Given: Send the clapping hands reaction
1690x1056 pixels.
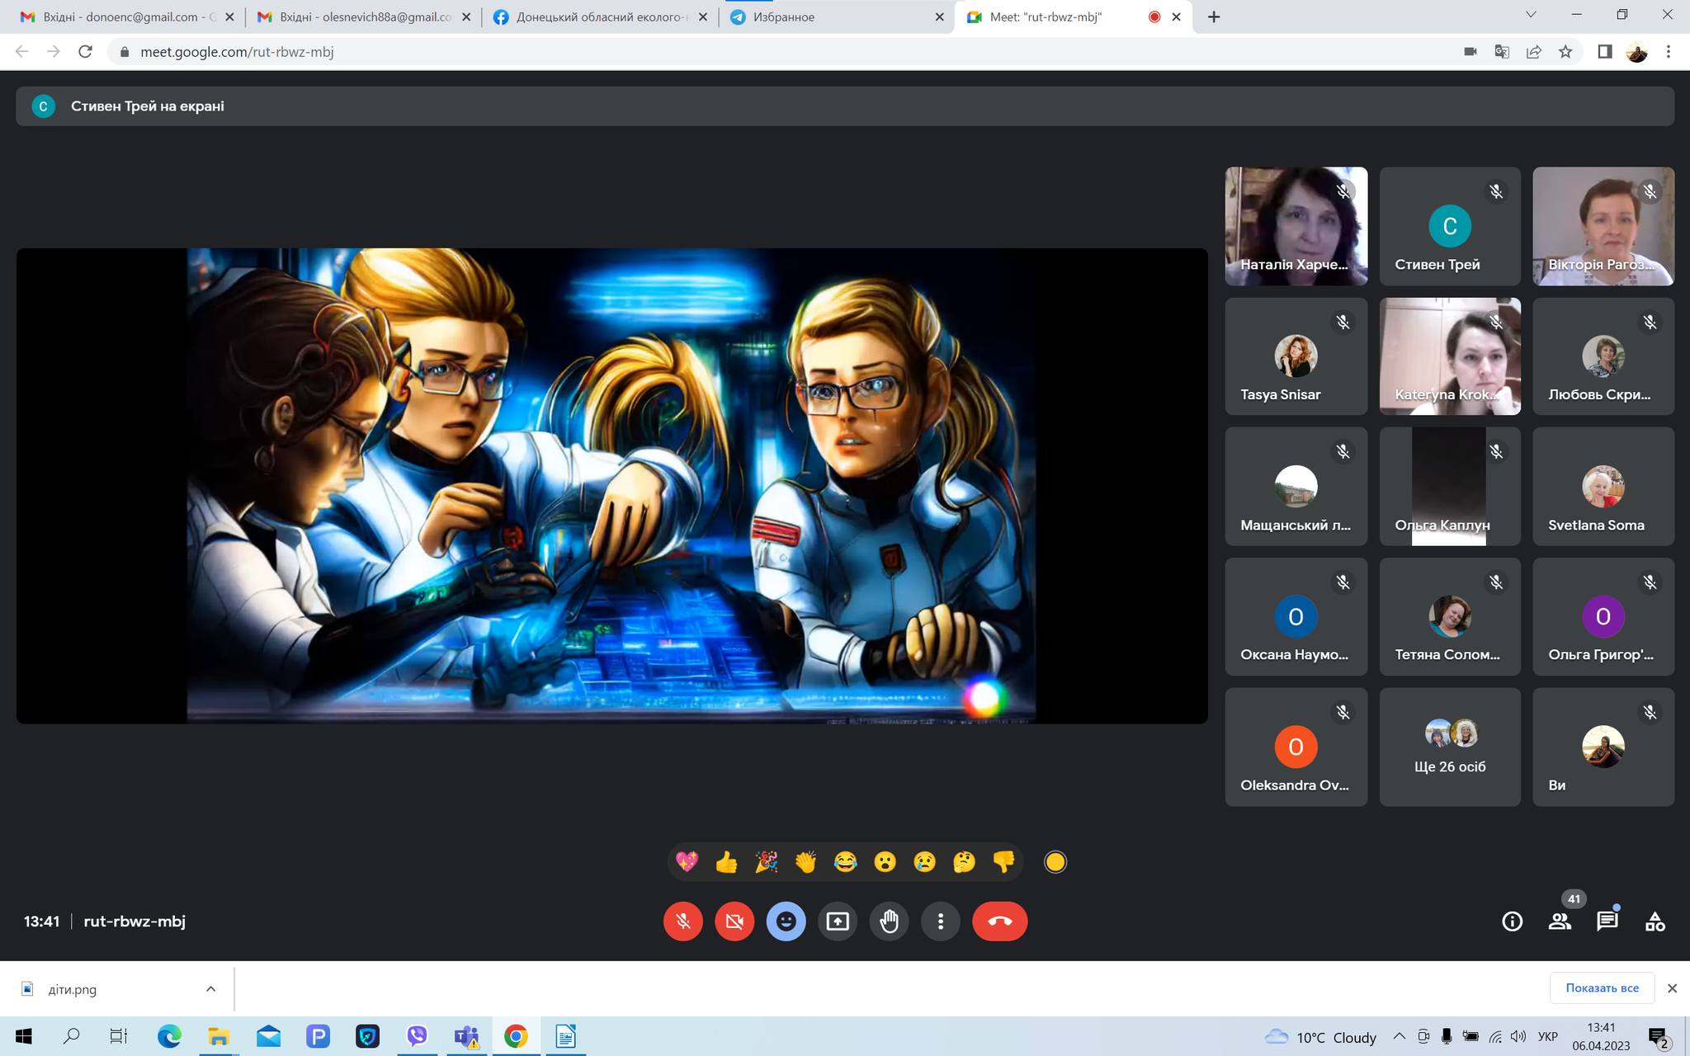Looking at the screenshot, I should point(805,862).
